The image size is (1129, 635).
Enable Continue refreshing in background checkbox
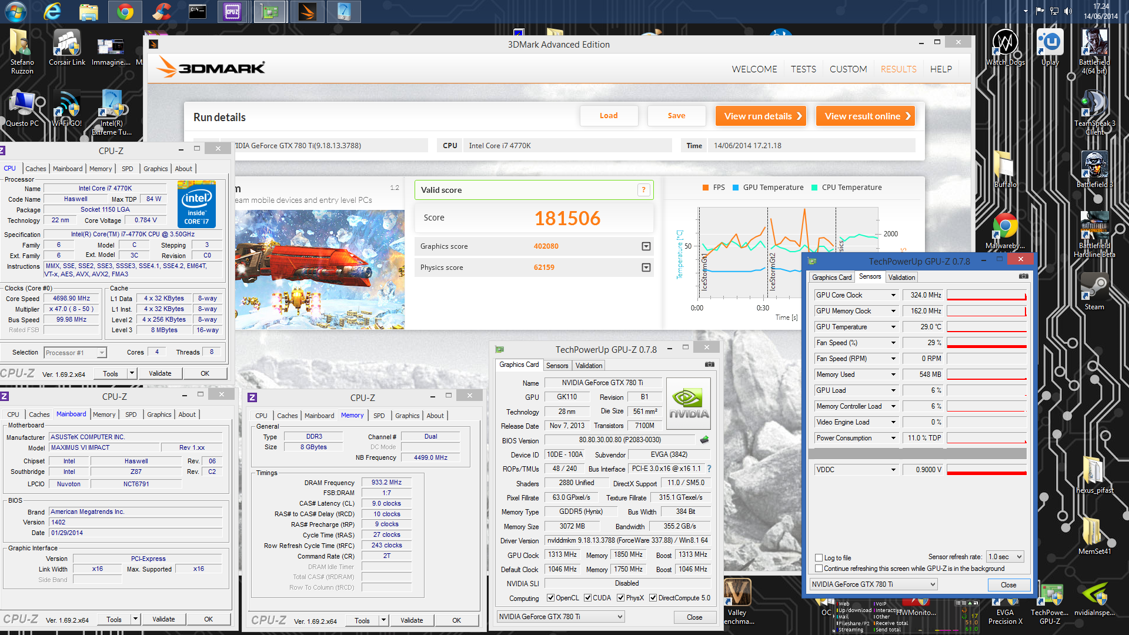[x=819, y=568]
